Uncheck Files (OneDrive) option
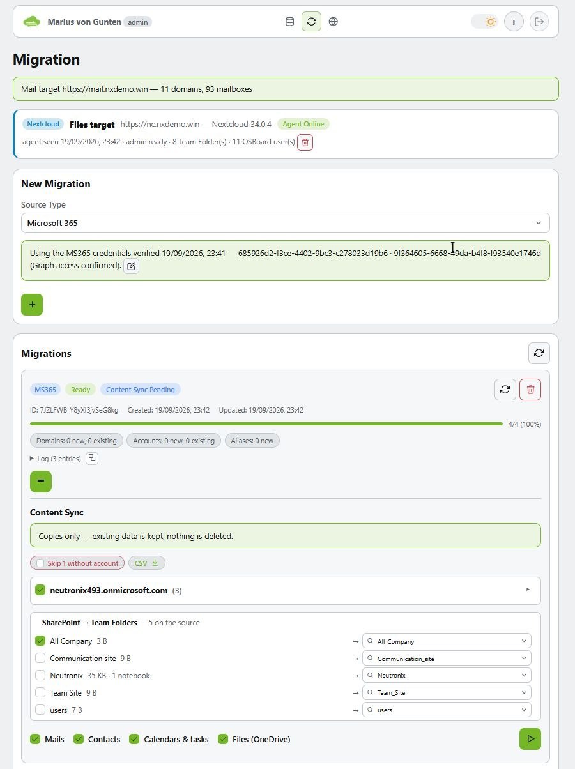575x769 pixels. tap(223, 739)
